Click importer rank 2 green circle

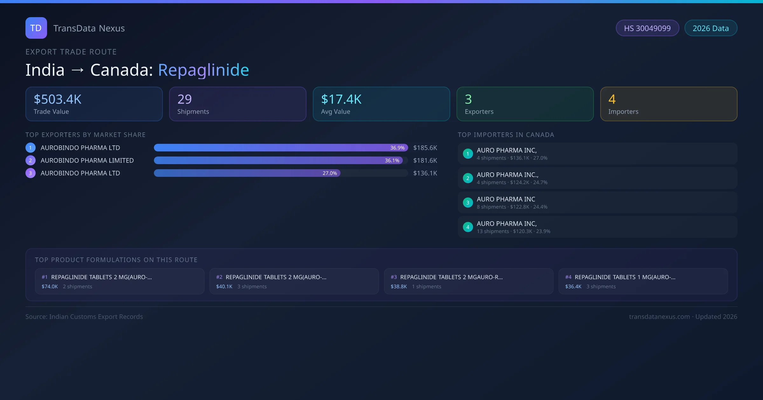coord(468,178)
